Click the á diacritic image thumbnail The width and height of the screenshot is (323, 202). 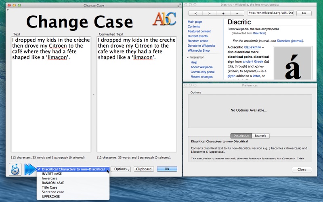(x=293, y=63)
